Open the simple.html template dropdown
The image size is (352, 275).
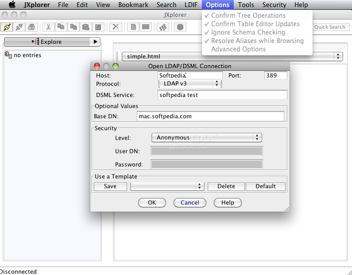coord(232,56)
